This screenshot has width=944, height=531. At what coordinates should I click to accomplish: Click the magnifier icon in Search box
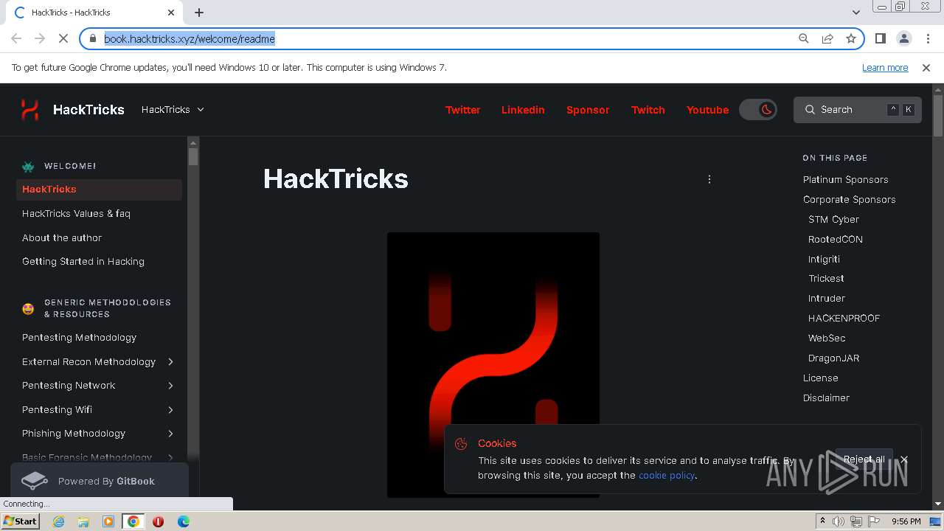pyautogui.click(x=810, y=109)
